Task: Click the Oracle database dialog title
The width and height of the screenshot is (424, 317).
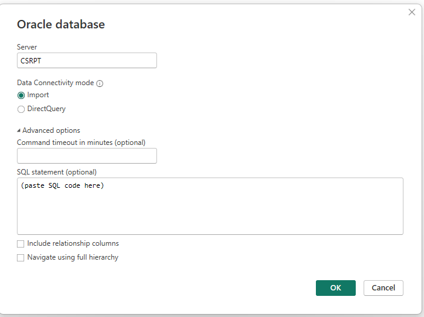Action: coord(61,24)
